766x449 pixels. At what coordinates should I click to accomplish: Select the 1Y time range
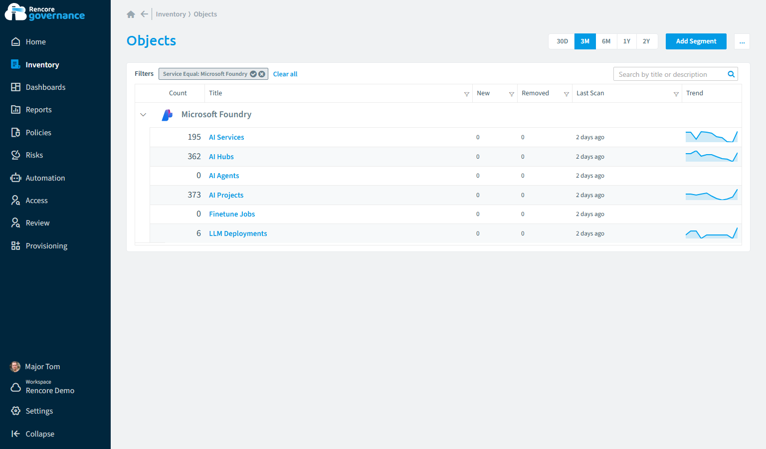(627, 41)
